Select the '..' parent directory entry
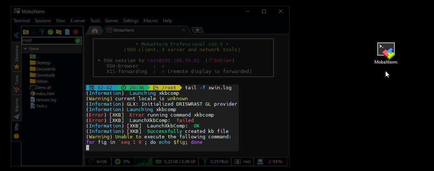The height and width of the screenshot is (171, 434). click(x=34, y=57)
